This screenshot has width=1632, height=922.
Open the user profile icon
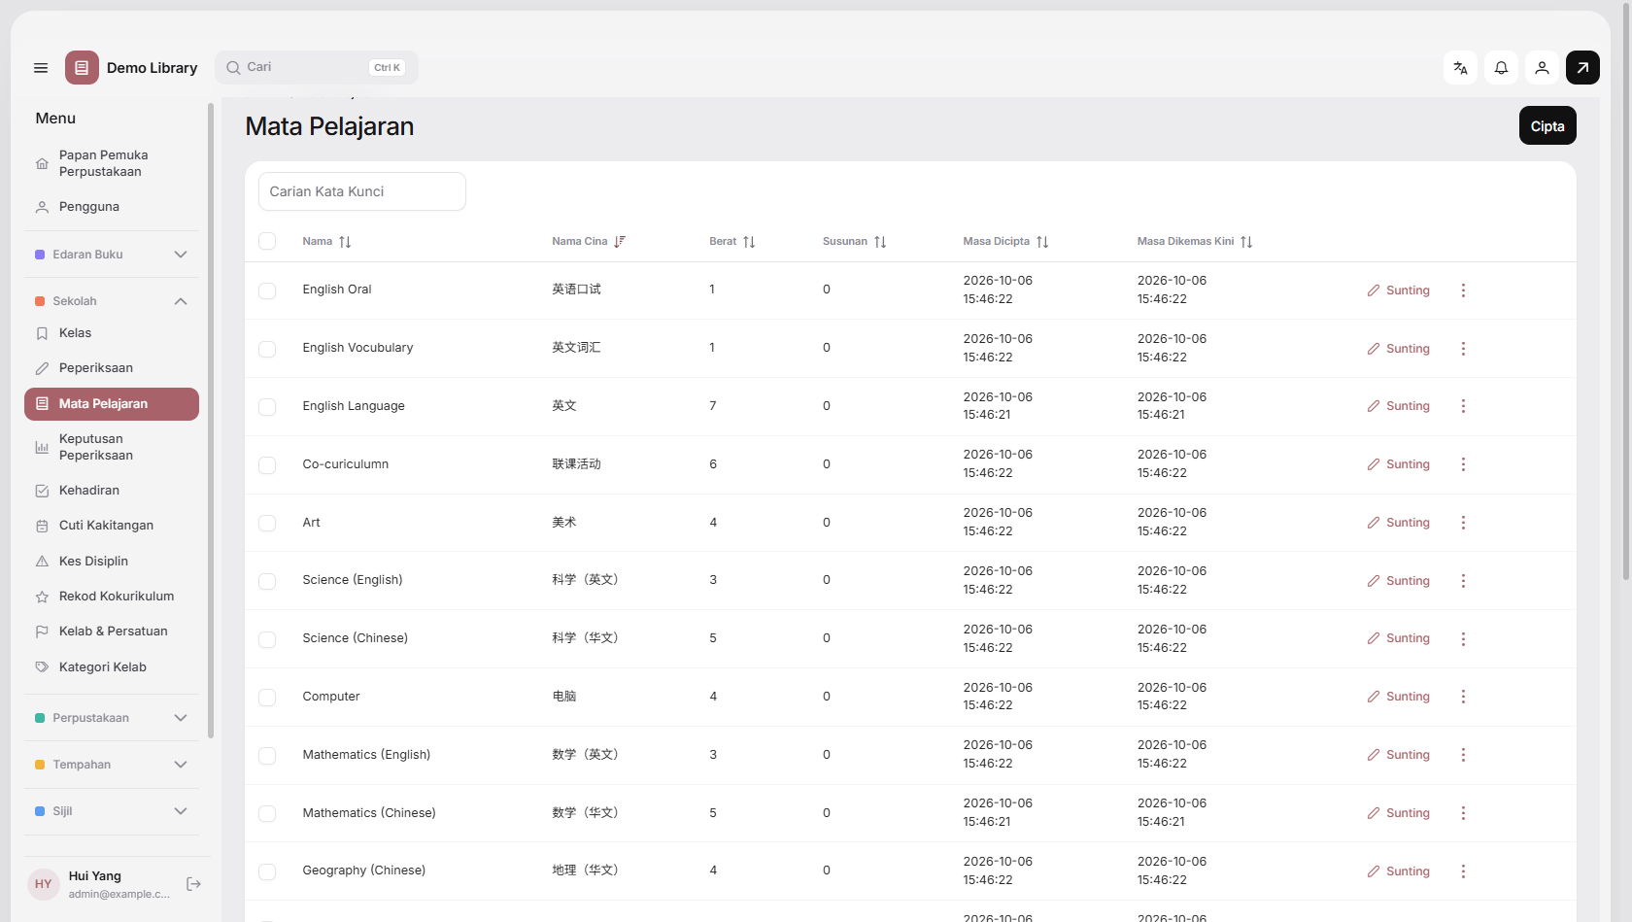coord(1542,68)
